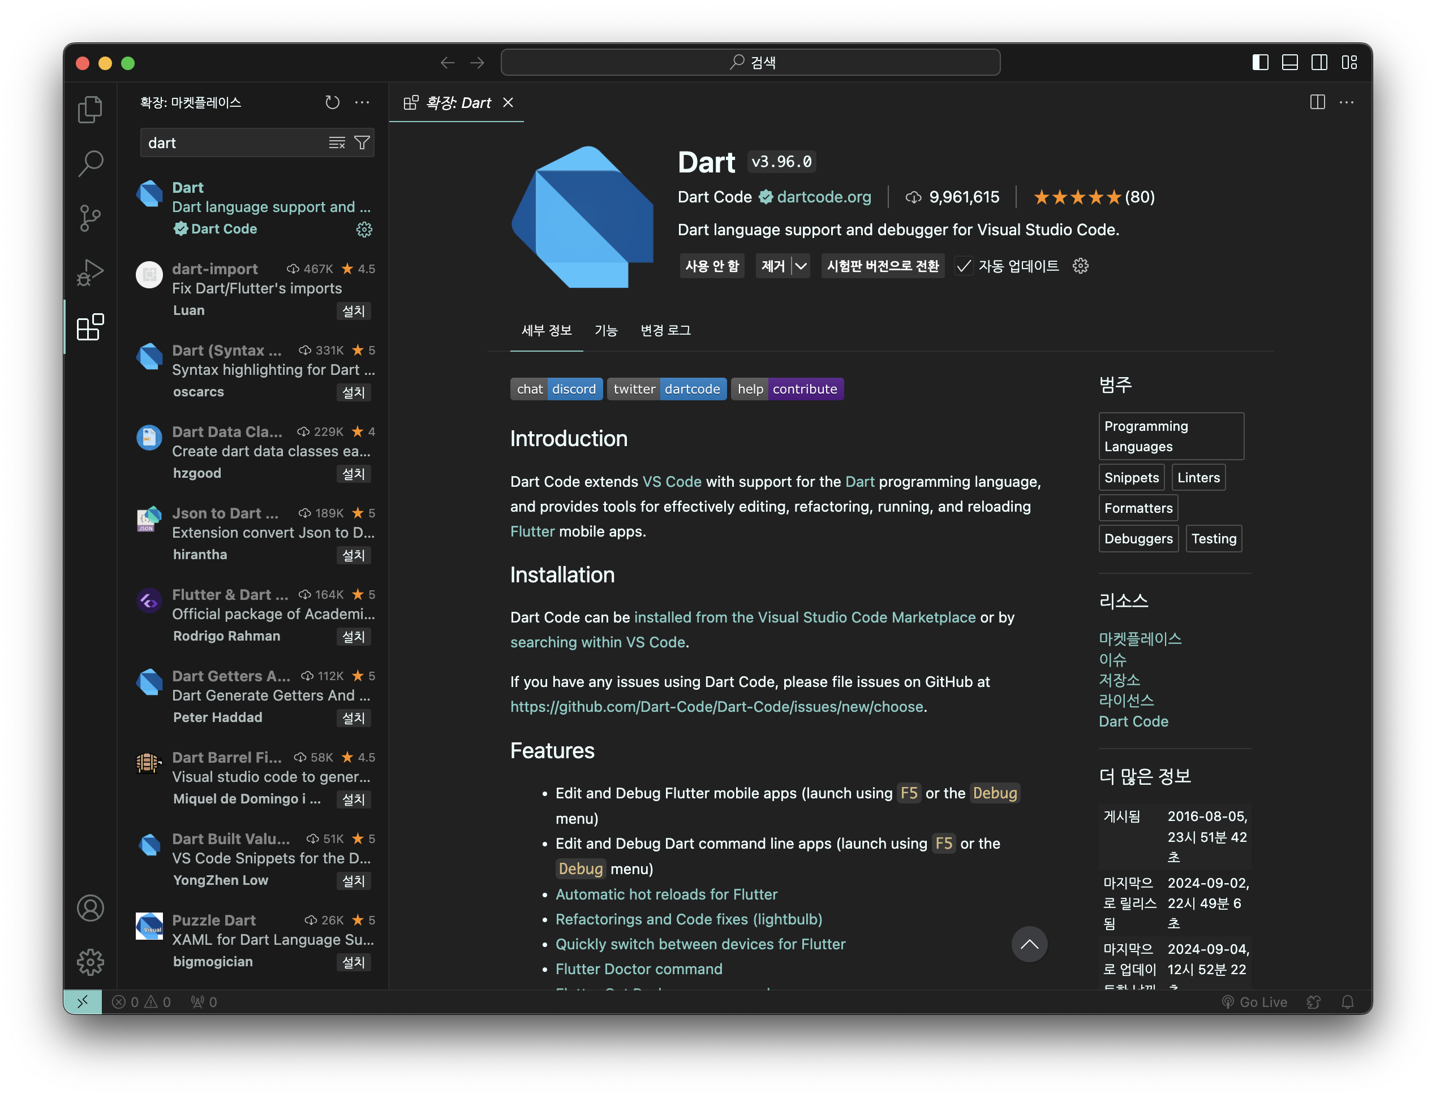
Task: Click inside the dart extension search field
Action: click(x=232, y=143)
